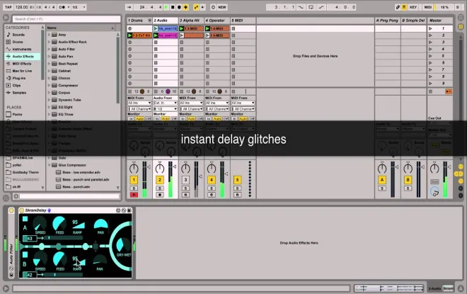
Task: Expand the Audio Effect Rack folder
Action: (49, 42)
